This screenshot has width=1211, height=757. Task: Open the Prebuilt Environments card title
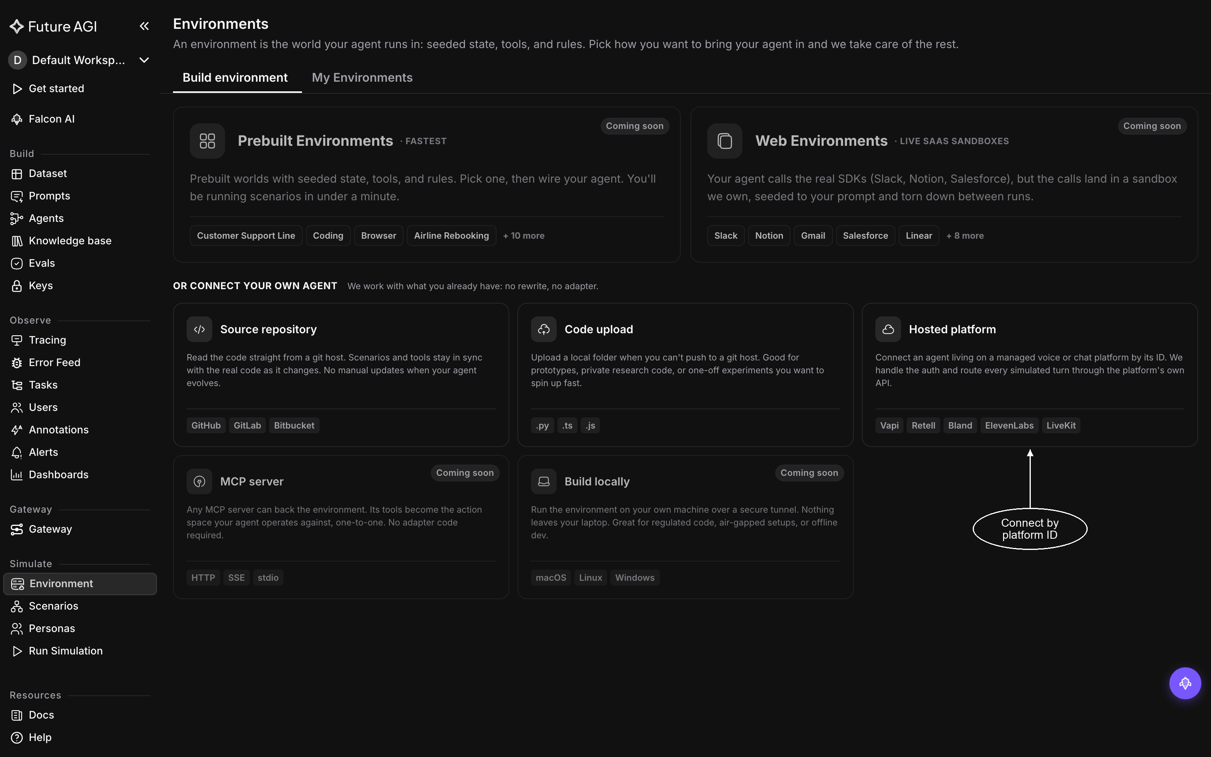315,141
